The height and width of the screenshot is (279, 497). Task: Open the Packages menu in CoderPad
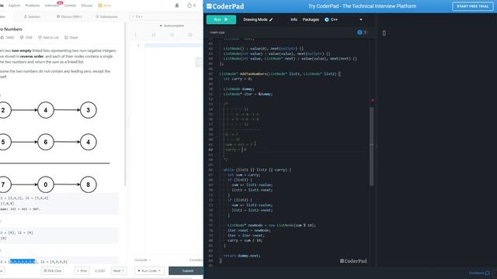[x=311, y=19]
